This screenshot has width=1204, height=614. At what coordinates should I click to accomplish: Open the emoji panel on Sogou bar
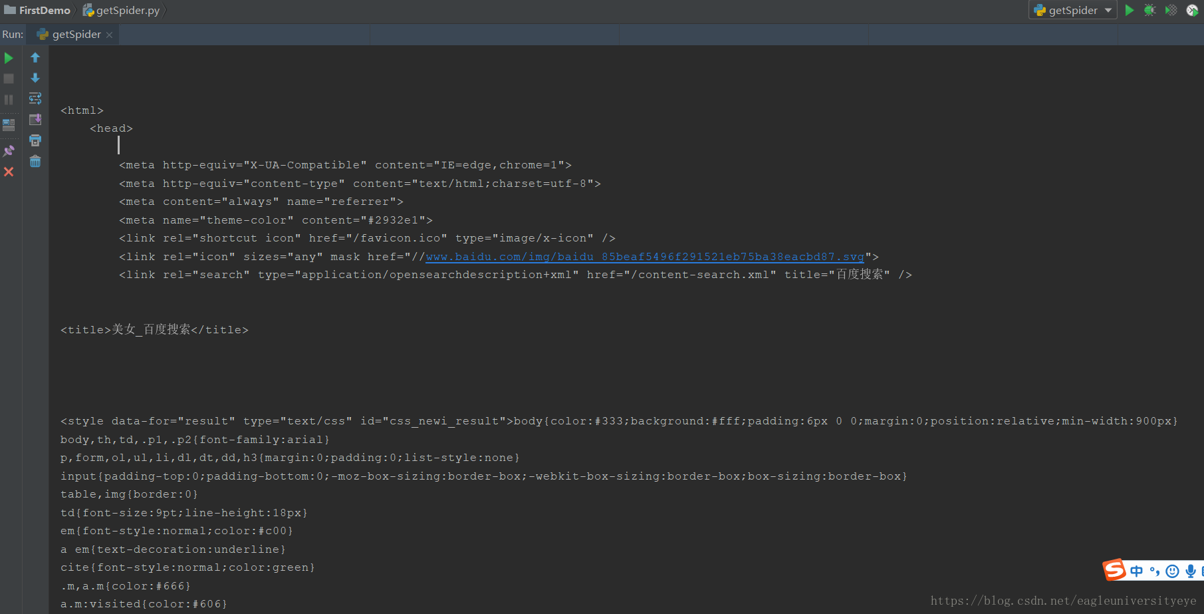pyautogui.click(x=1172, y=571)
